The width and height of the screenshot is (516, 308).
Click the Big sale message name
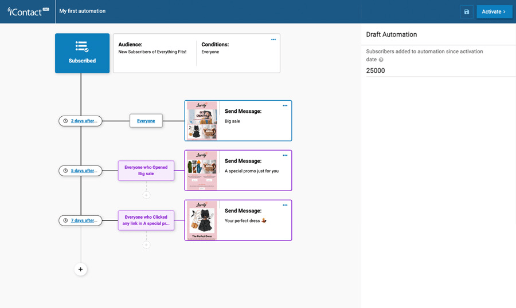(232, 121)
